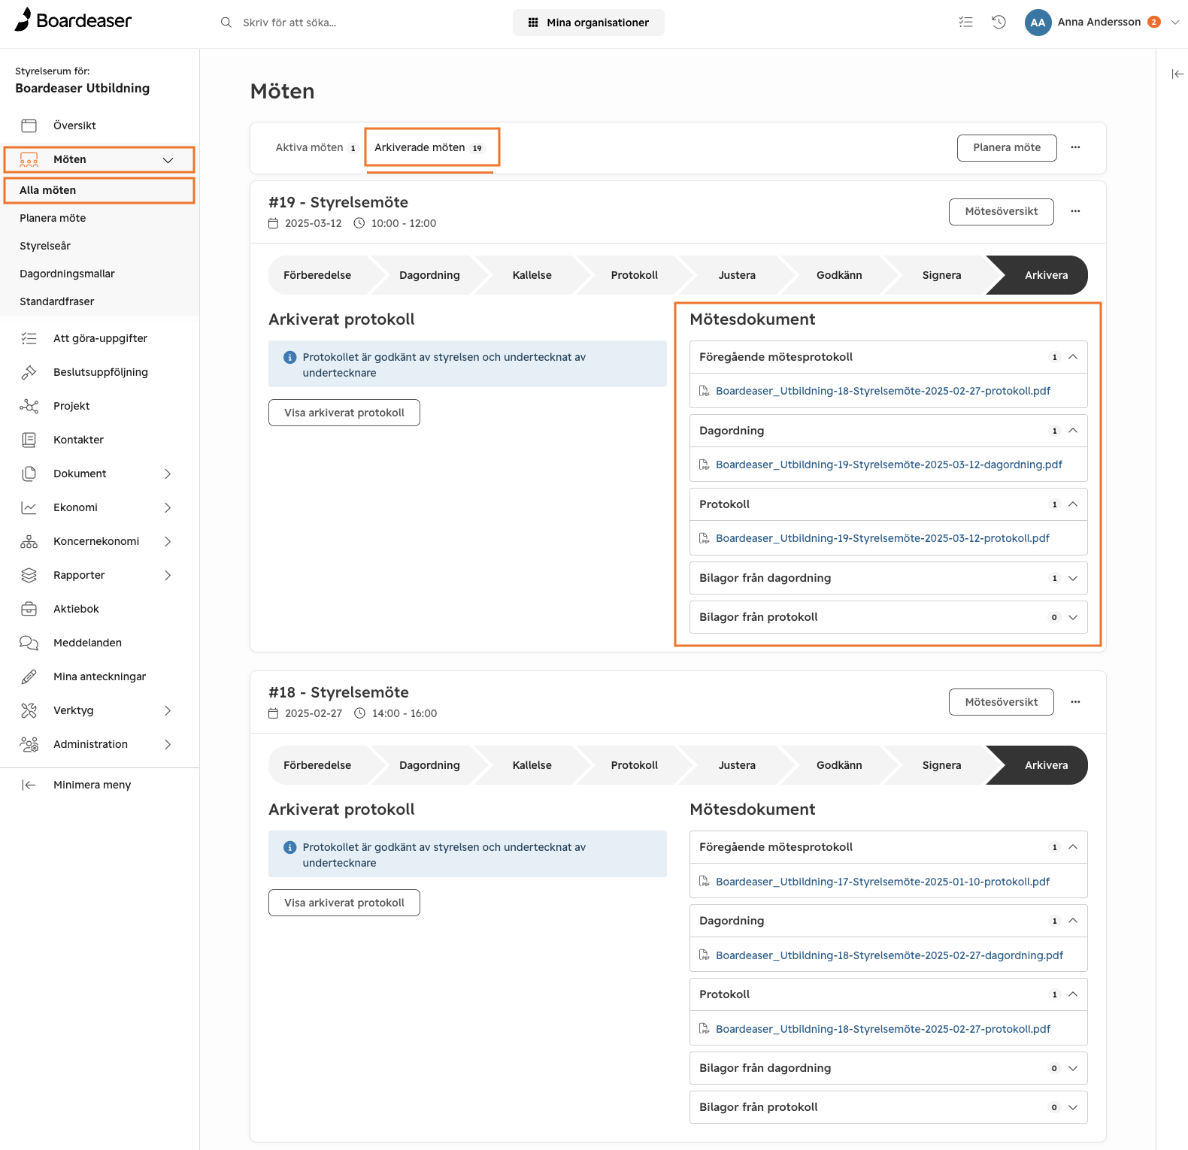This screenshot has width=1188, height=1150.
Task: Open Mötesöversikt for meeting #19
Action: 1001,211
